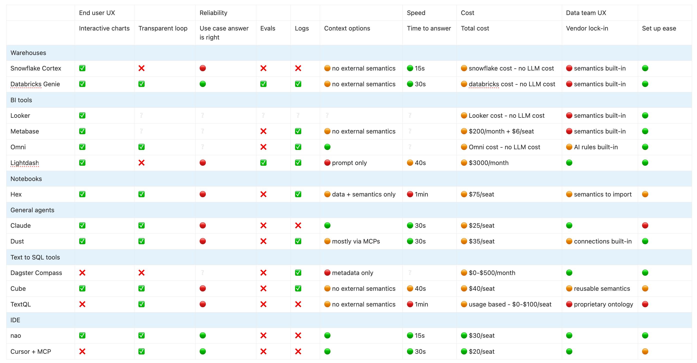The width and height of the screenshot is (697, 363).
Task: Toggle the Transparent loop check for Cursor + MCP
Action: coord(141,351)
